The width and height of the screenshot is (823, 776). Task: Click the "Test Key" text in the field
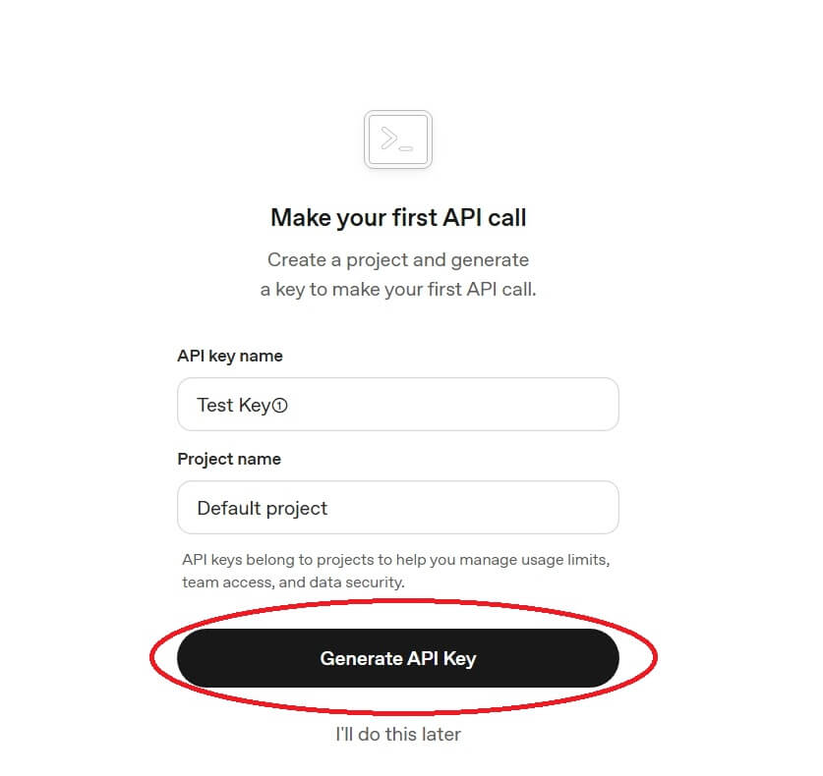(x=233, y=405)
